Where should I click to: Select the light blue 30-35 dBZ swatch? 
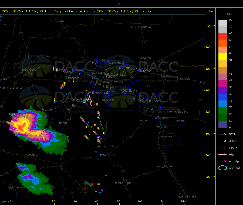point(222,104)
